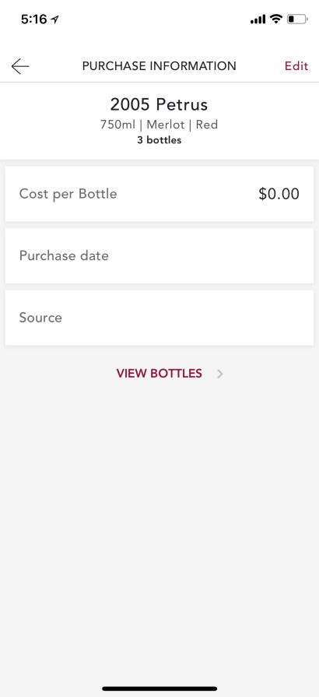Tap Edit in the header
The height and width of the screenshot is (697, 319).
[296, 66]
